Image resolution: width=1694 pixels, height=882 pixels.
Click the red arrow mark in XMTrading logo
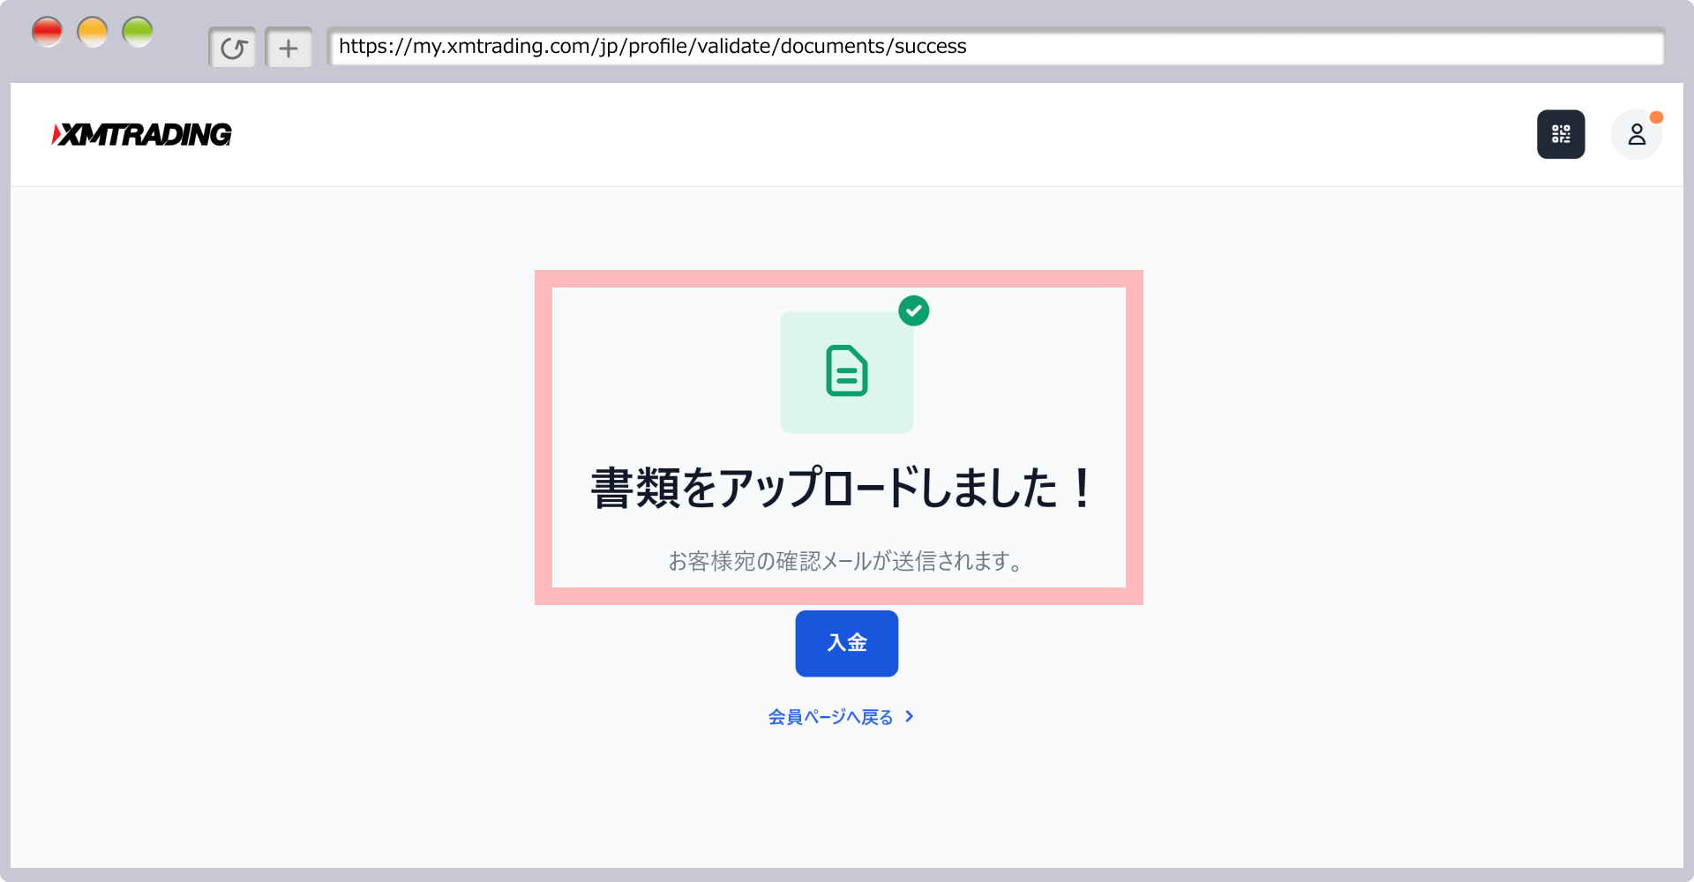[56, 134]
